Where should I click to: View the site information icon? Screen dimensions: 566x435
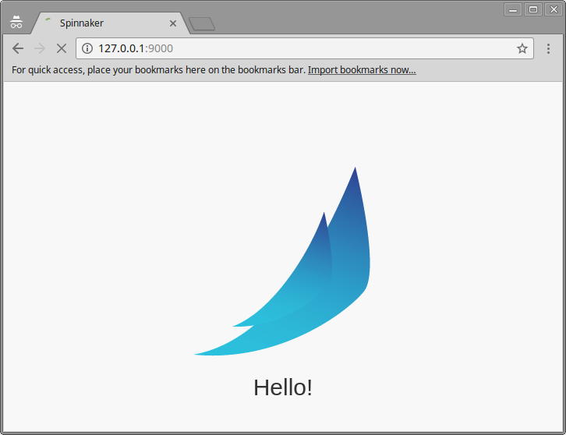87,48
